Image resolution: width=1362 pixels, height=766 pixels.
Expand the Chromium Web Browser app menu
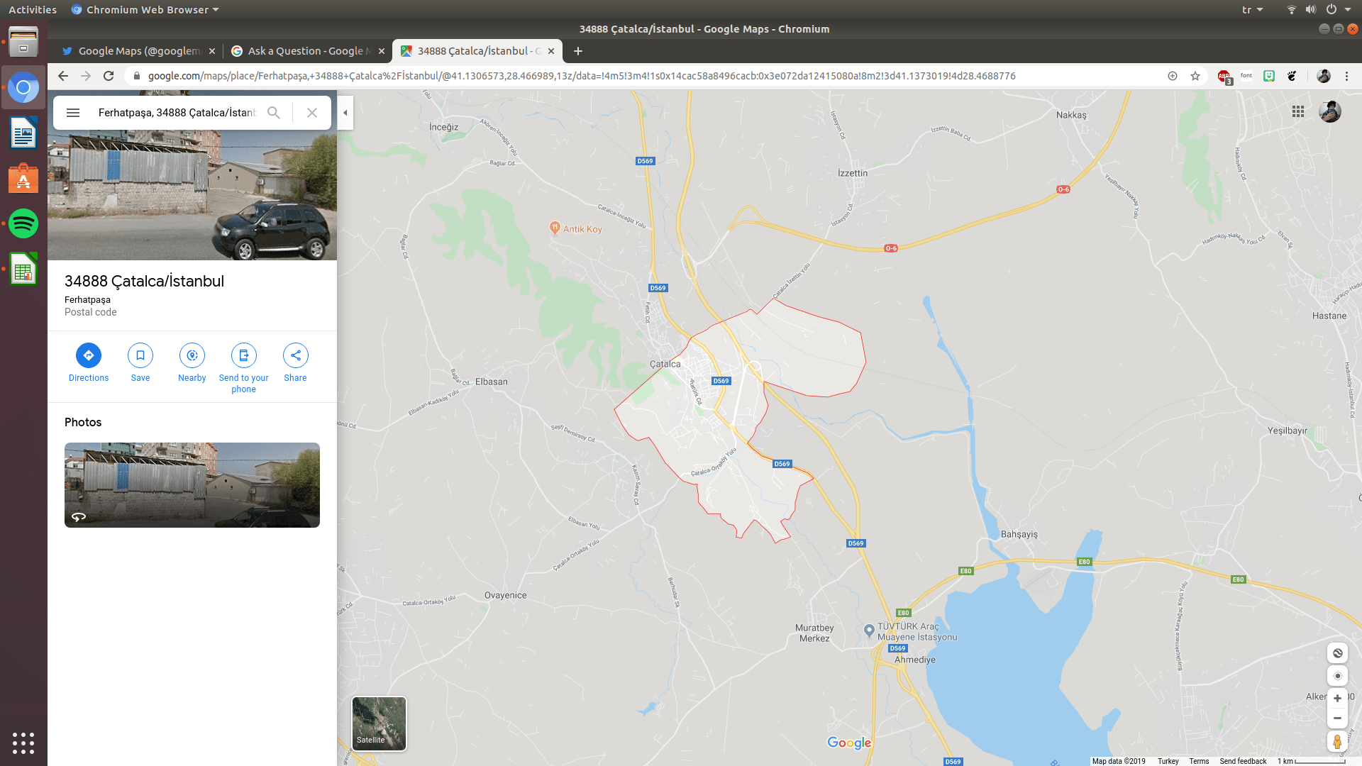[x=146, y=10]
